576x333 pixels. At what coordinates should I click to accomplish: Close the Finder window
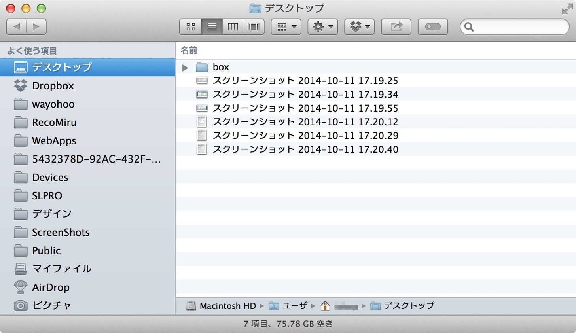pyautogui.click(x=11, y=8)
